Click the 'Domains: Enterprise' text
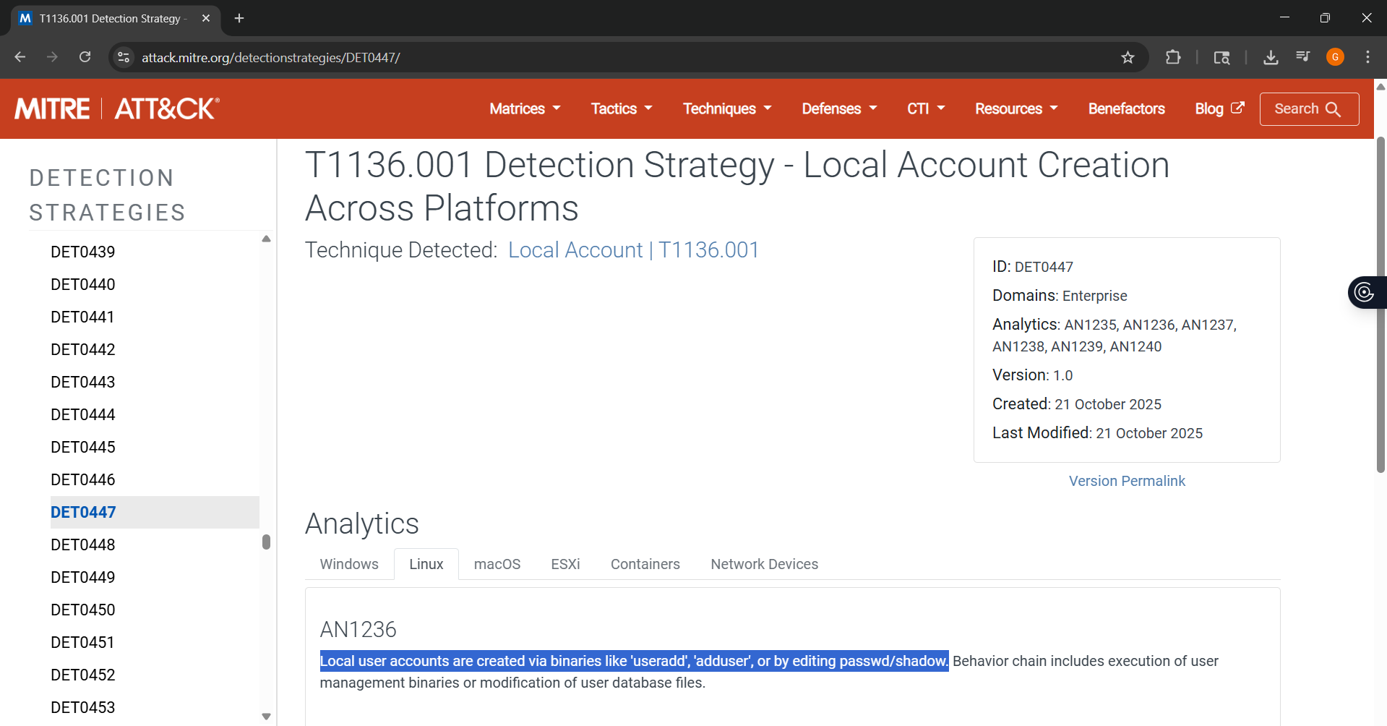Image resolution: width=1387 pixels, height=726 pixels. click(x=1060, y=296)
